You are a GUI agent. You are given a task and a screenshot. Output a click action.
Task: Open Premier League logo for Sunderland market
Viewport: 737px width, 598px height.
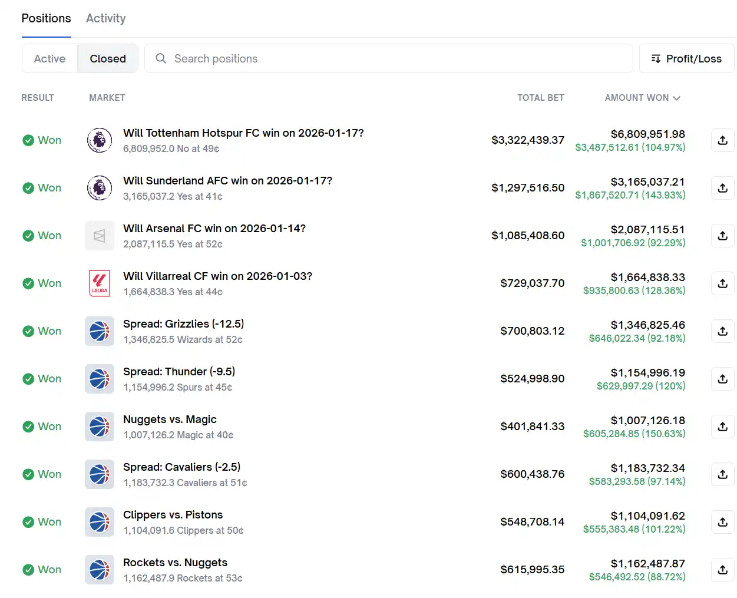pos(100,188)
